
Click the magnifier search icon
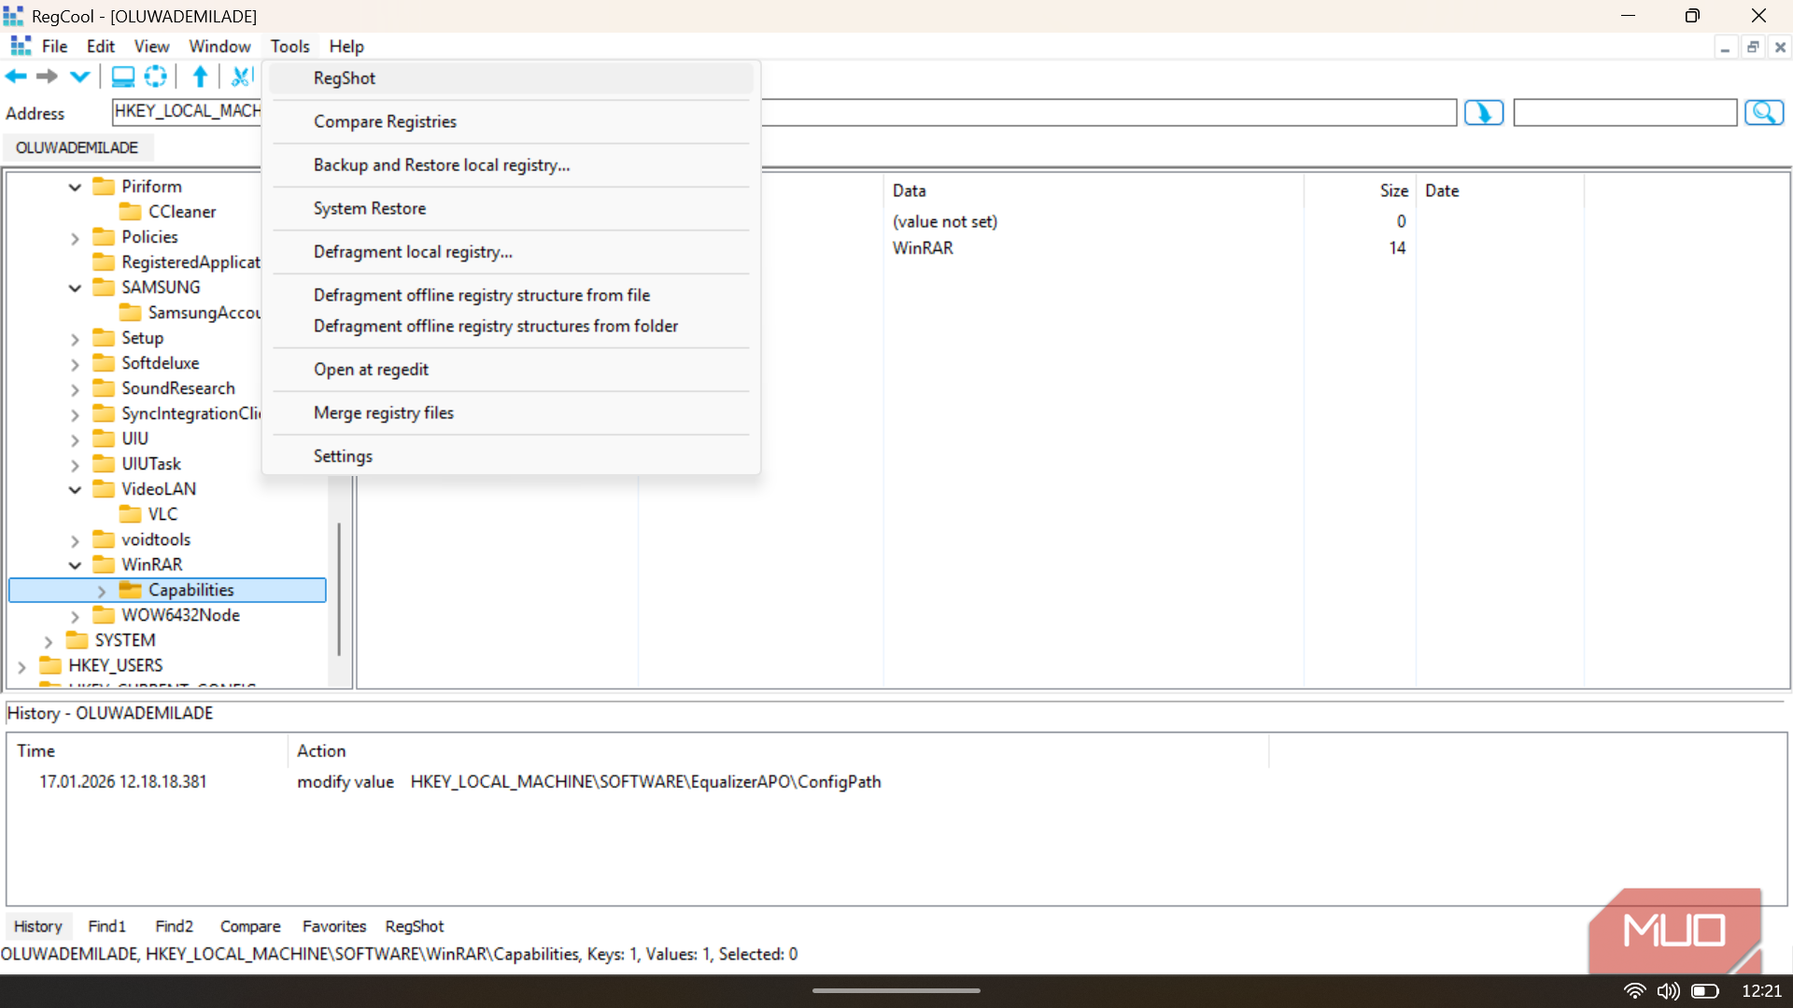[x=1764, y=113]
